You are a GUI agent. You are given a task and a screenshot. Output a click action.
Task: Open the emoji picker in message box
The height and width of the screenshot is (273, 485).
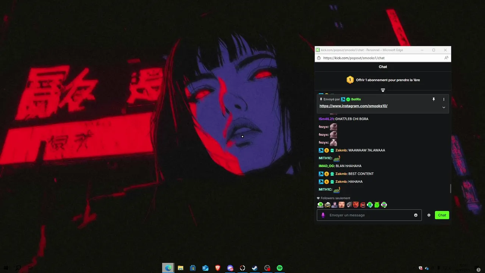[416, 215]
